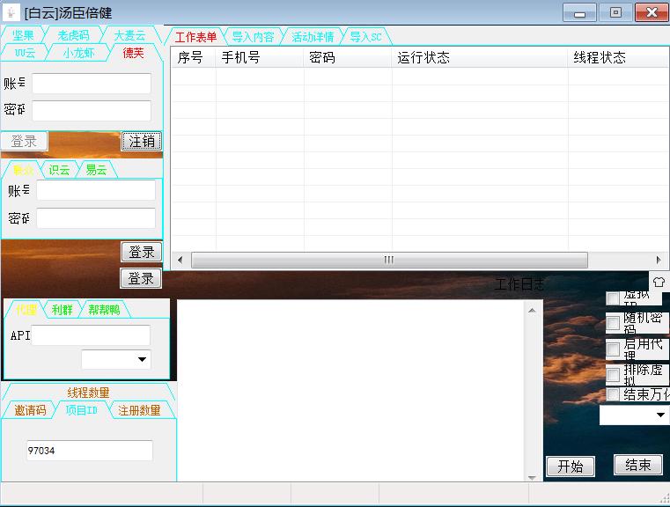Click work log scroll down arrow
The width and height of the screenshot is (670, 507).
pos(531,478)
